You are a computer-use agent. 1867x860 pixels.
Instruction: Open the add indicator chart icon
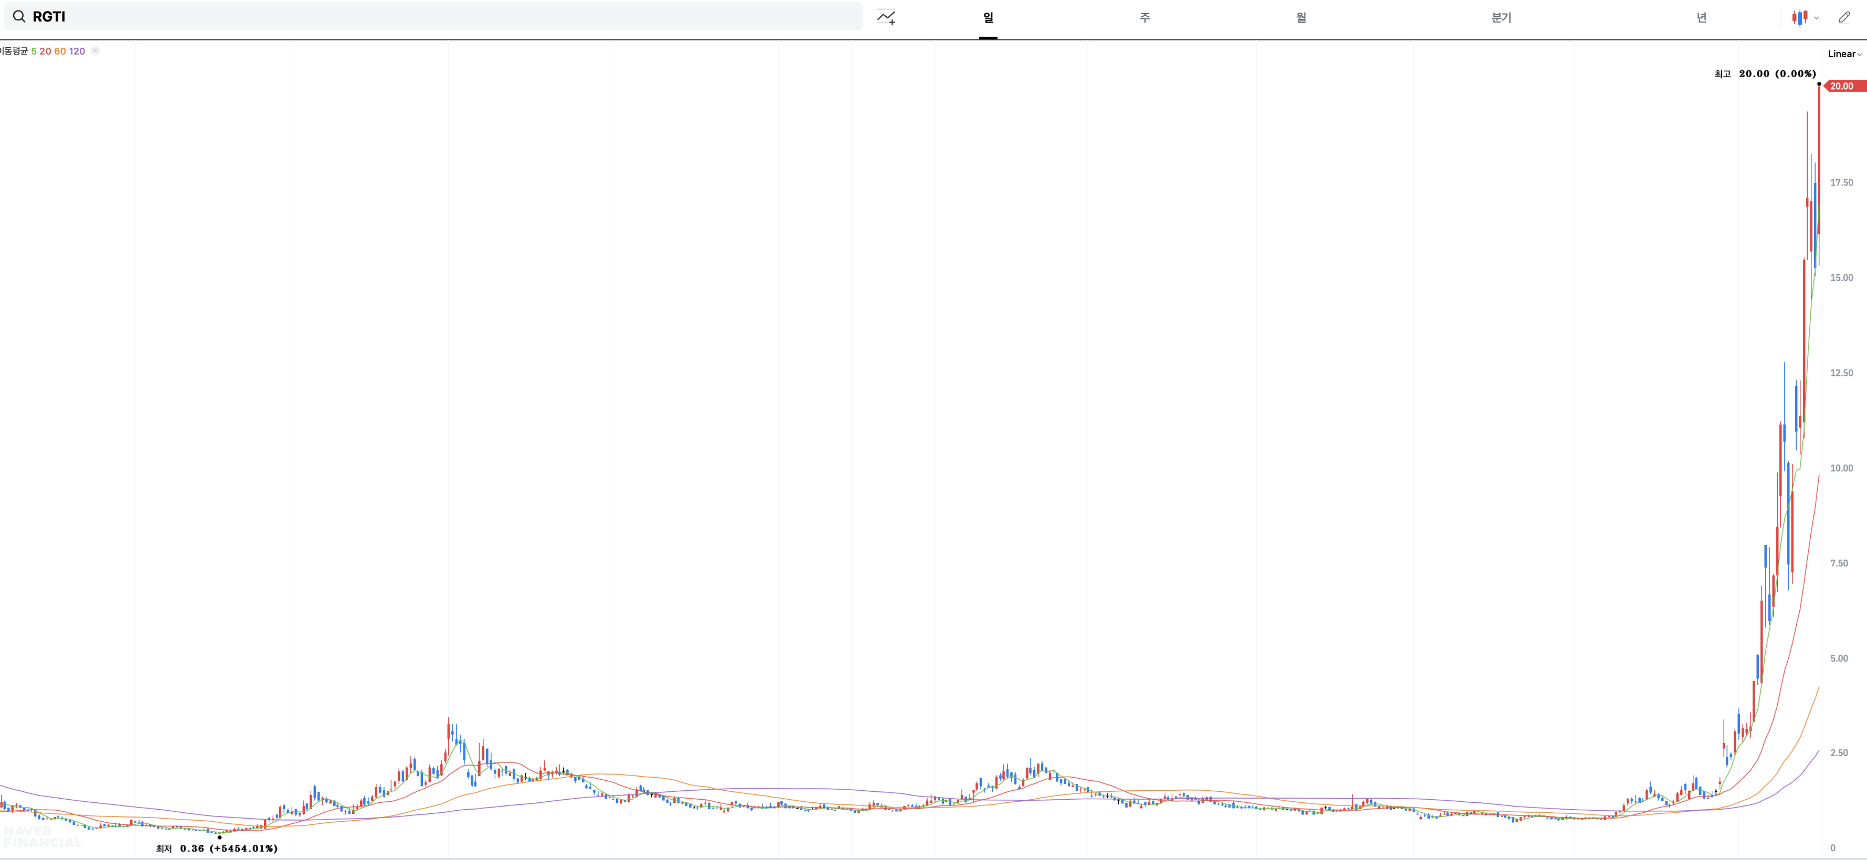886,17
